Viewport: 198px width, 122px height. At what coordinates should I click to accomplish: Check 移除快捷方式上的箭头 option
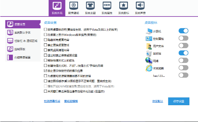click(45, 60)
